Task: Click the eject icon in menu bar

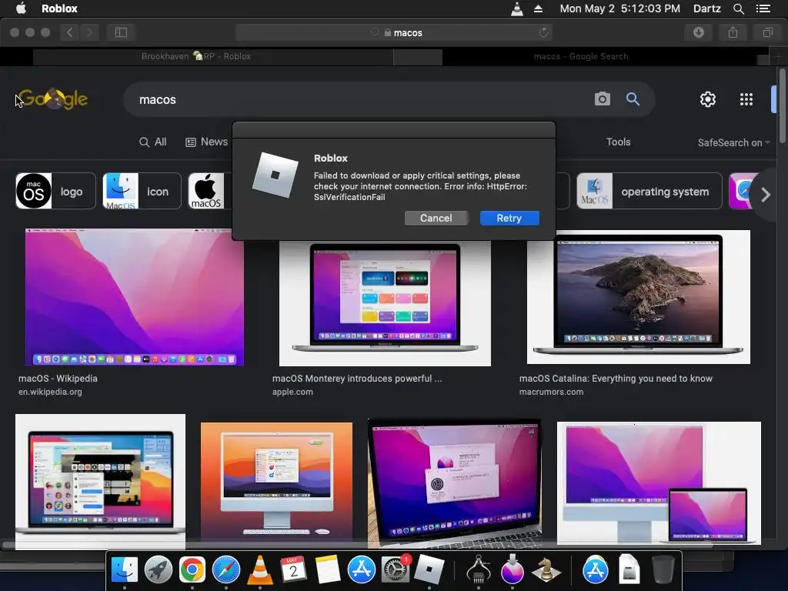Action: tap(538, 8)
